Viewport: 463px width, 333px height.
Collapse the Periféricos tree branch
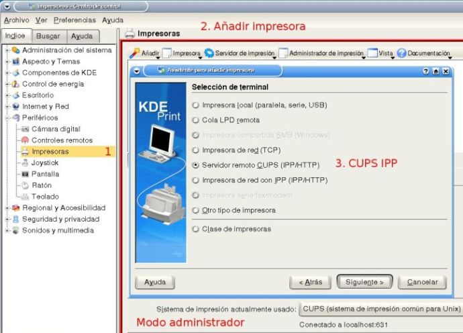pos(7,117)
